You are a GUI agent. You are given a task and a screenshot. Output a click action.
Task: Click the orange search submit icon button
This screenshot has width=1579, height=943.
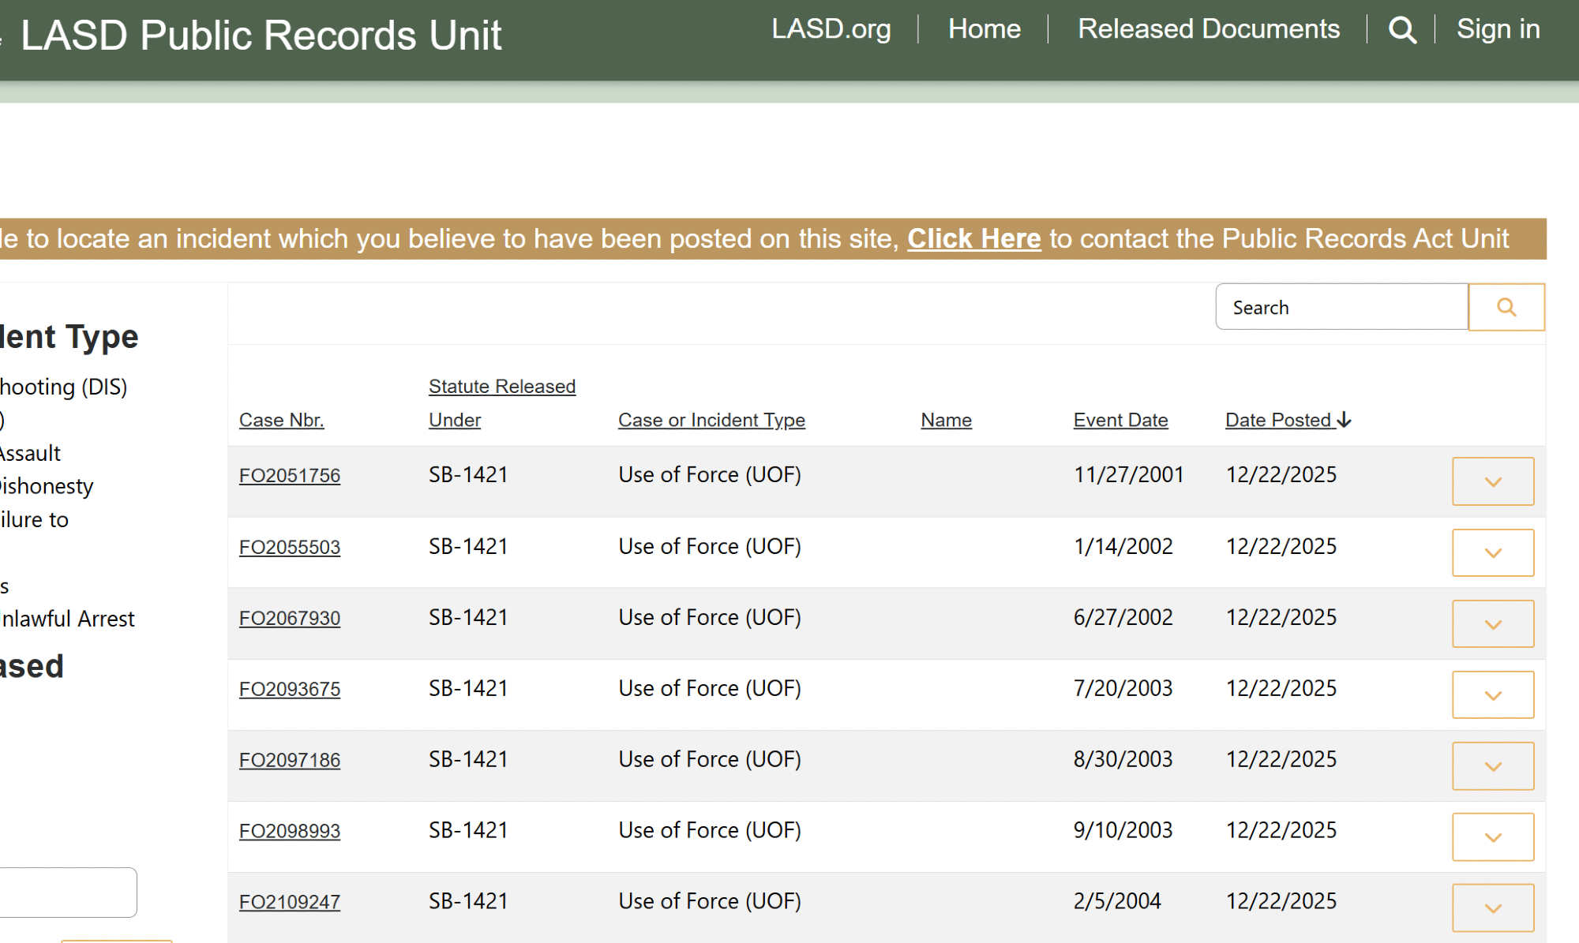(x=1506, y=307)
